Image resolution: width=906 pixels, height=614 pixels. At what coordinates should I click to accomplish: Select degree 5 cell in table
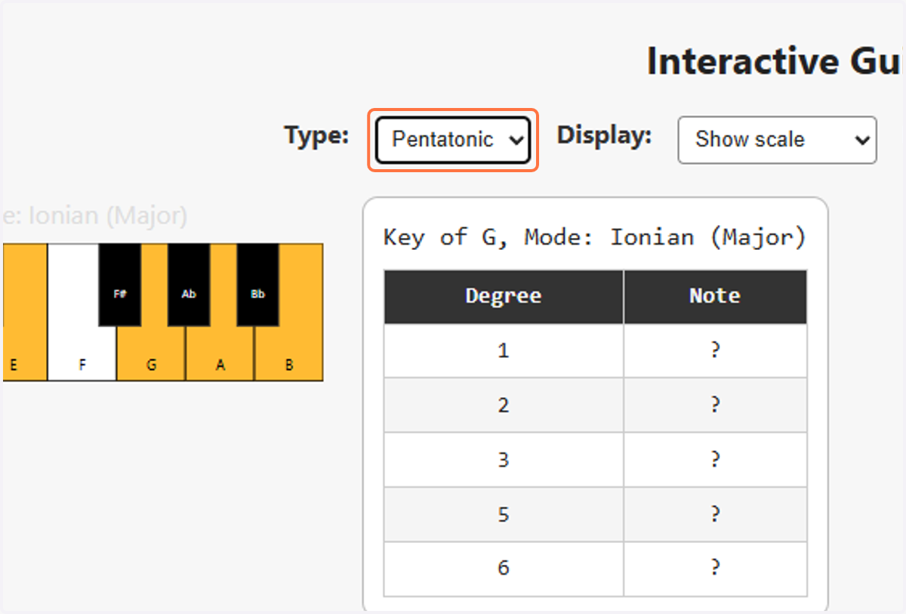point(504,514)
